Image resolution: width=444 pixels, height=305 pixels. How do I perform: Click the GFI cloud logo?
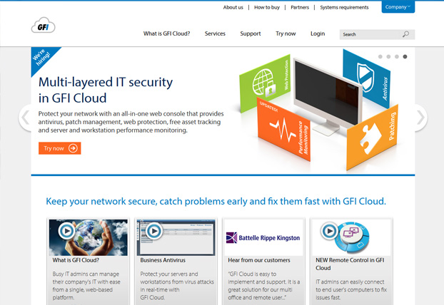(43, 26)
